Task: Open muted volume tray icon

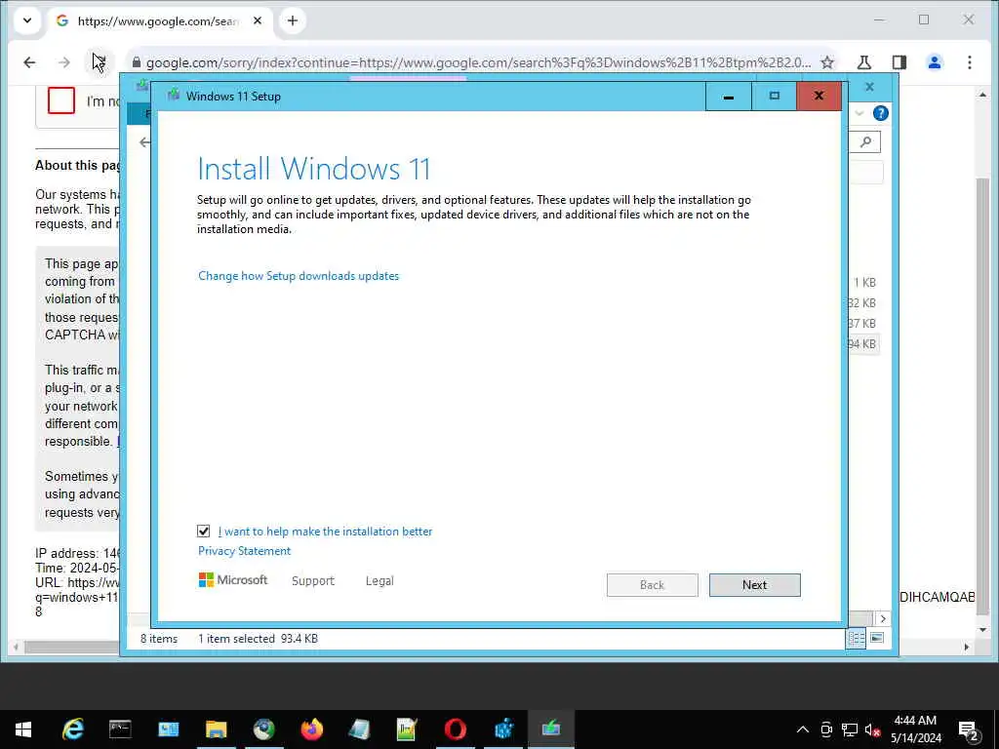Action: click(x=872, y=729)
